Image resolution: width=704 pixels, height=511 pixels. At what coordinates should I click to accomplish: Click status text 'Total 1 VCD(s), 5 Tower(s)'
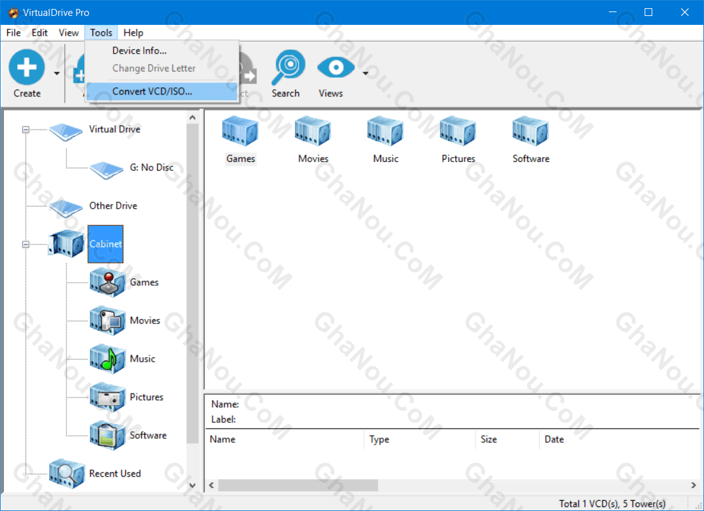click(x=612, y=504)
